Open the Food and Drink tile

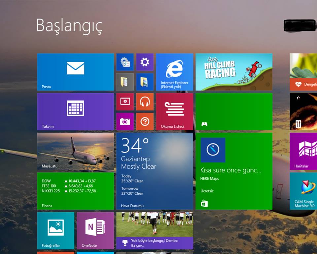click(x=303, y=111)
